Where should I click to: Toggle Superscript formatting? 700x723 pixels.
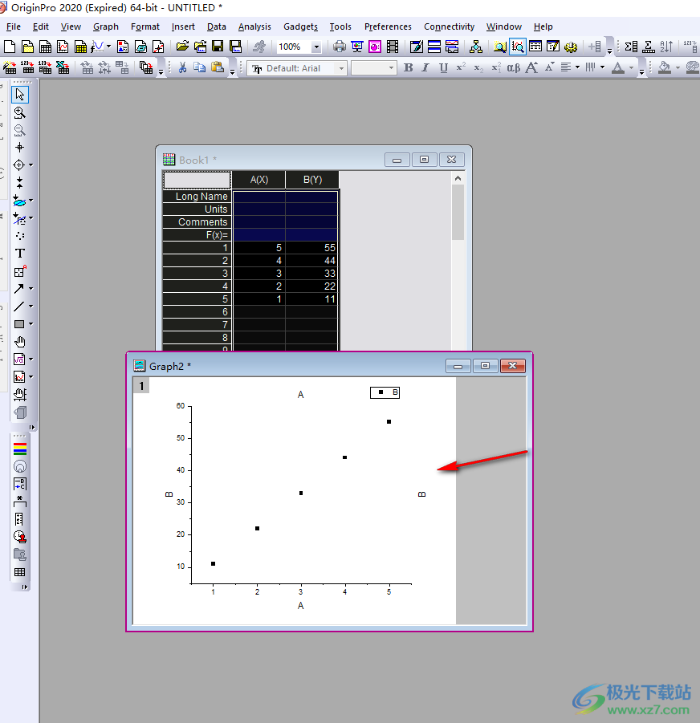tap(461, 67)
